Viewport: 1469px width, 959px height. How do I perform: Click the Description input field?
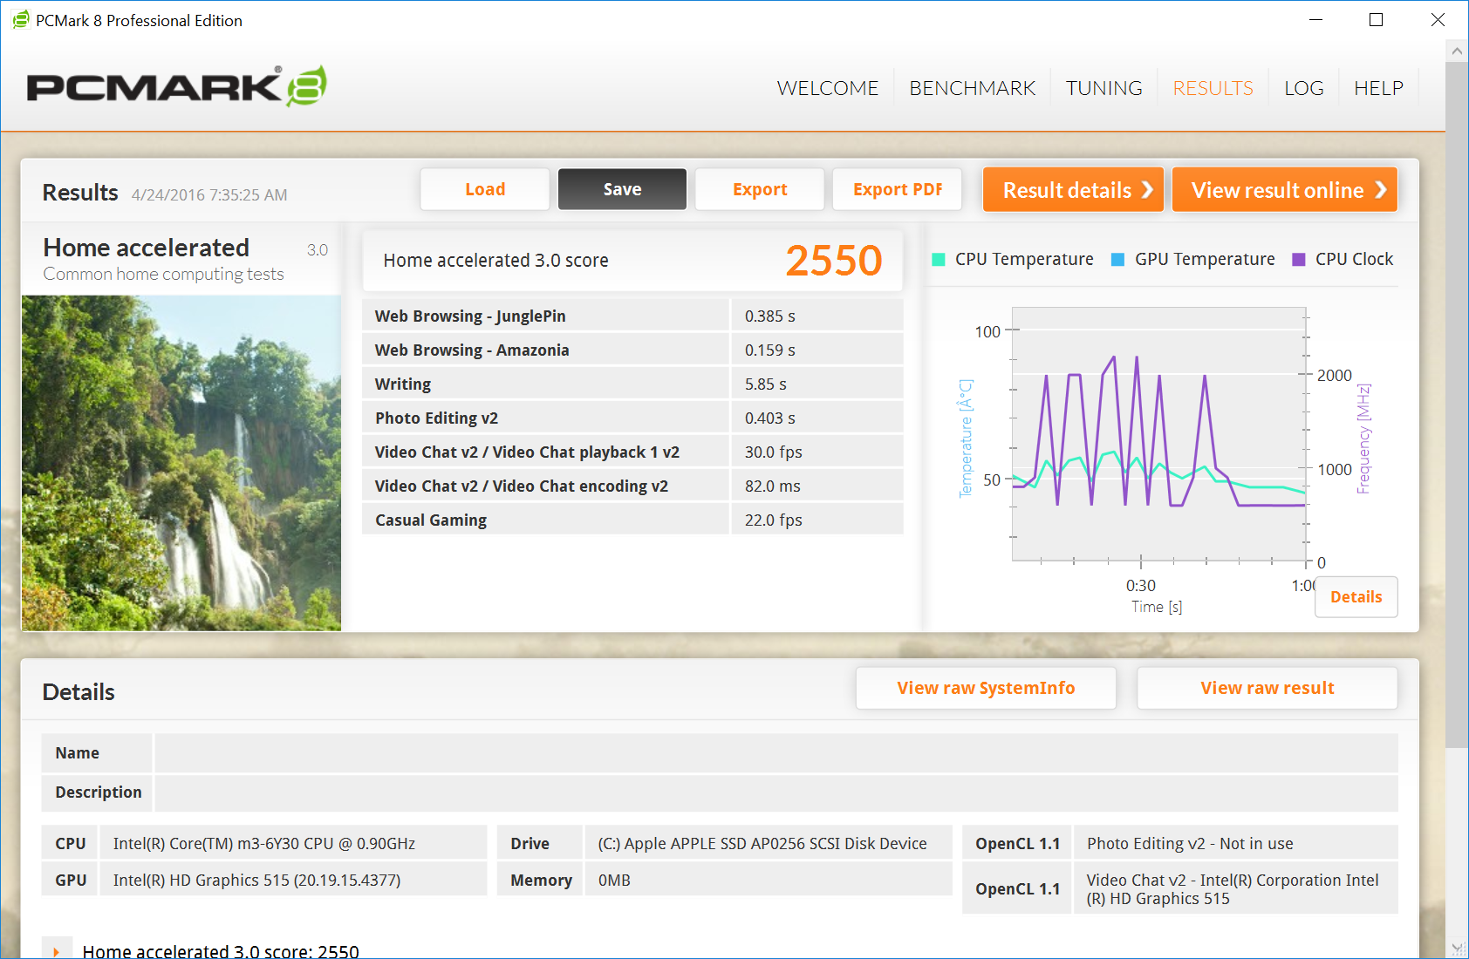[776, 792]
